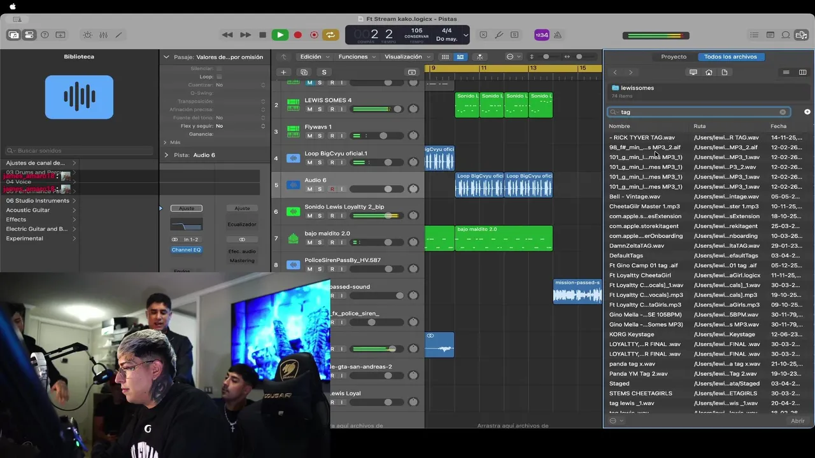Open the Note Pads icon
Viewport: 815px width, 458px height.
click(x=770, y=35)
